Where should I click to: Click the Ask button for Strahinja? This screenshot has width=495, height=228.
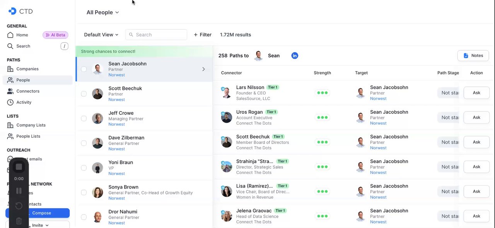476,167
